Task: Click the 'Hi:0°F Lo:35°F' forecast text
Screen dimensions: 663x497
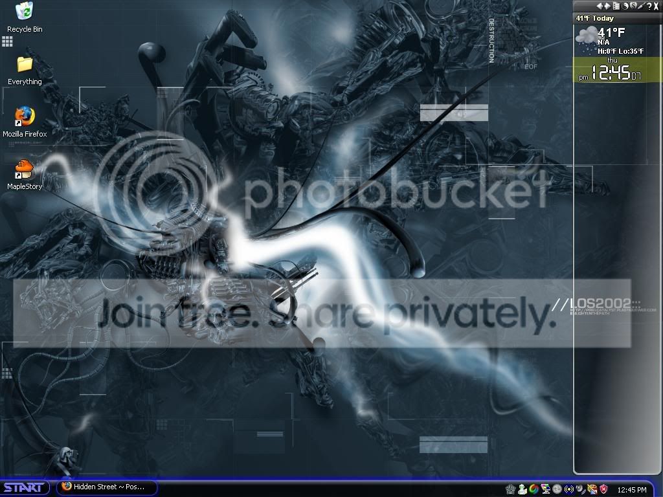Action: pos(620,51)
